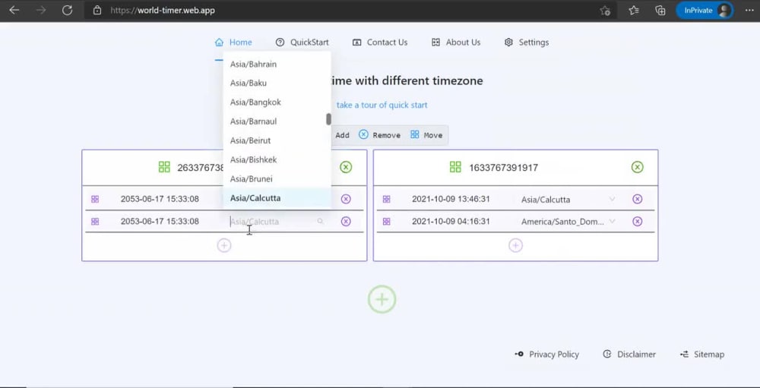Choose Asia/Bangkok timezone option

click(277, 103)
